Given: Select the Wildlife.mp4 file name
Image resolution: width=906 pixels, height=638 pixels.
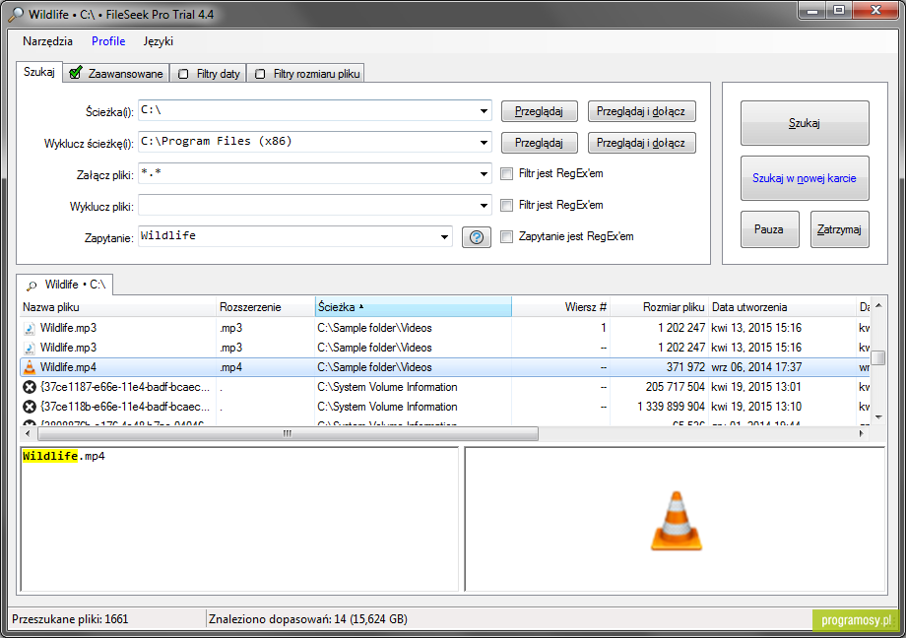Looking at the screenshot, I should (68, 367).
